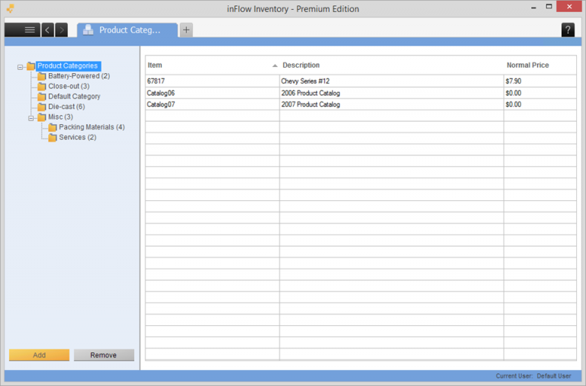Click the forward navigation arrow

[62, 30]
